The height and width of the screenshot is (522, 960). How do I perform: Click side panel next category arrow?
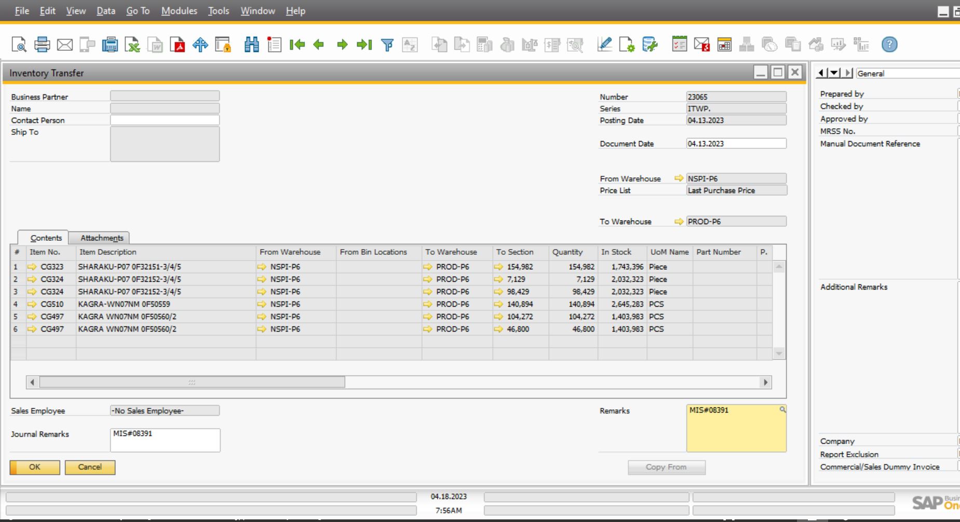coord(847,73)
